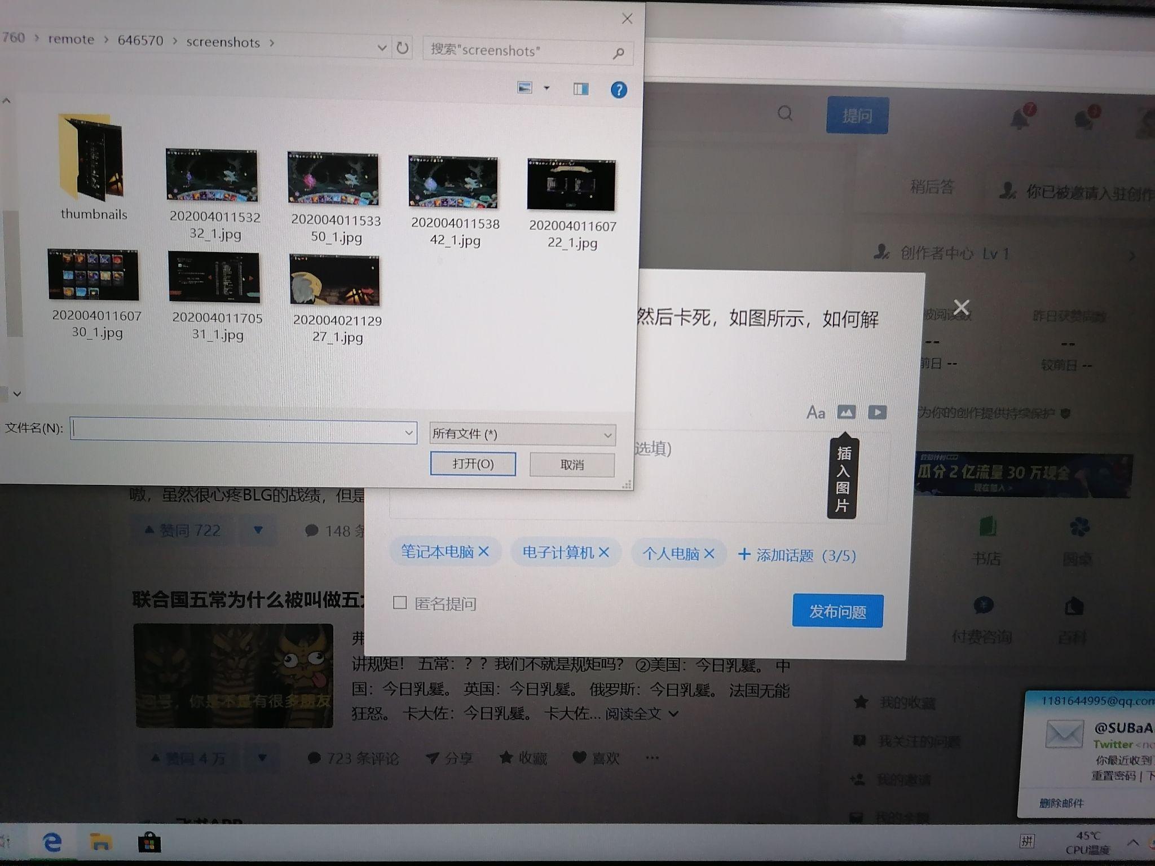
Task: Click the insert video icon
Action: (x=877, y=412)
